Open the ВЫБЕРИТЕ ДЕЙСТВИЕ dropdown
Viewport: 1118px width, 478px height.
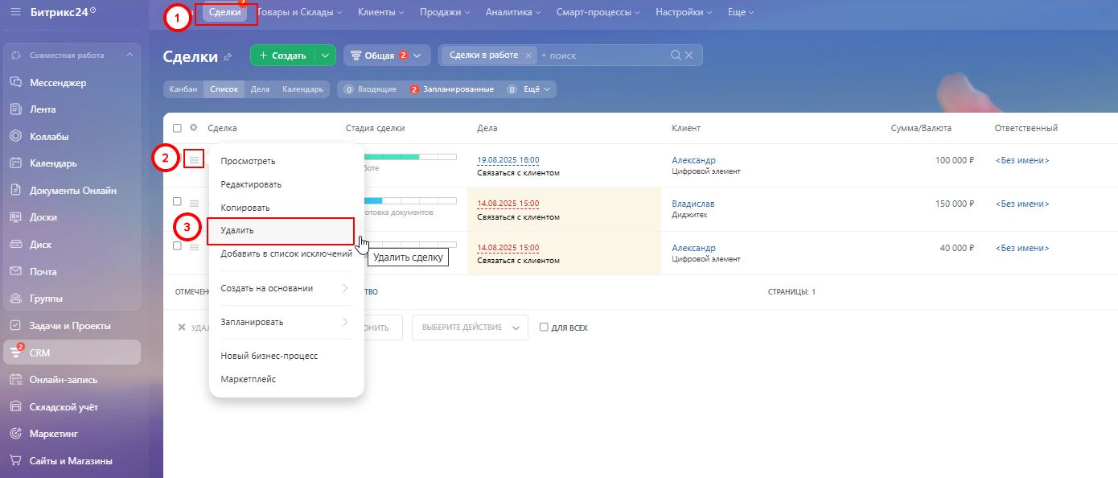470,328
